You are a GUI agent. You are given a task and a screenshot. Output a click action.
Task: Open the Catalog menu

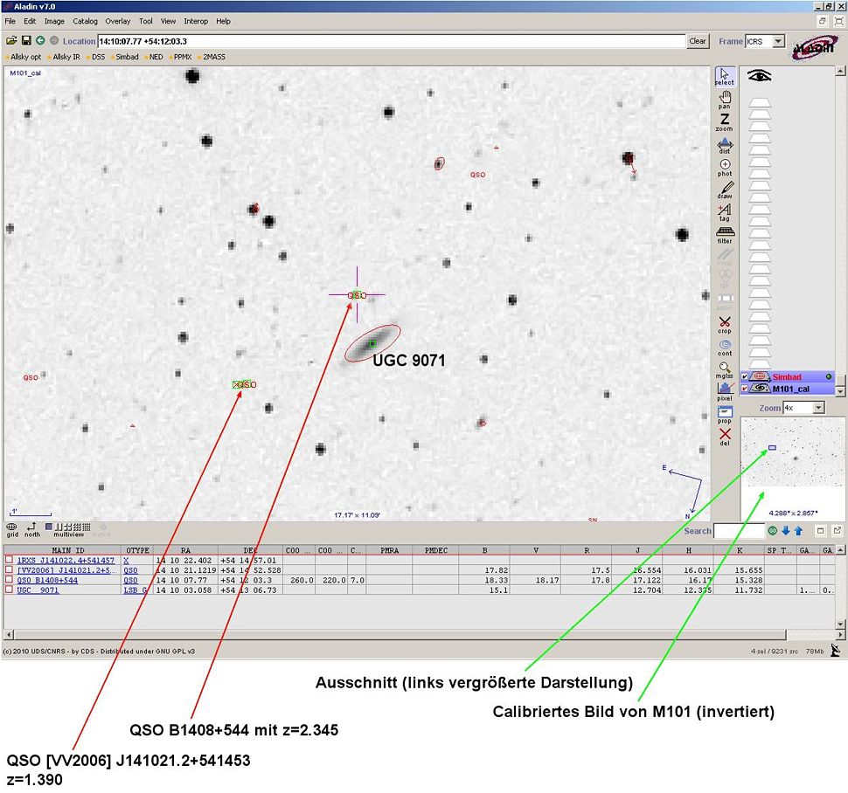pyautogui.click(x=85, y=21)
